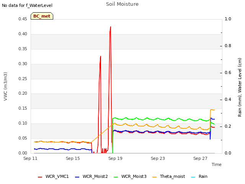Click the Time axis label
245x184 pixels.
coord(216,164)
